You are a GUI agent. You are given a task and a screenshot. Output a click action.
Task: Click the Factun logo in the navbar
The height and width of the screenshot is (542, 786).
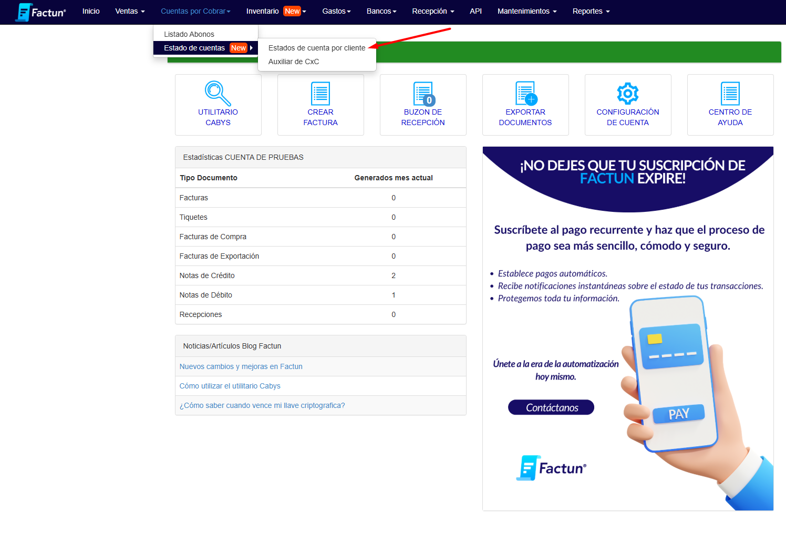[x=40, y=12]
